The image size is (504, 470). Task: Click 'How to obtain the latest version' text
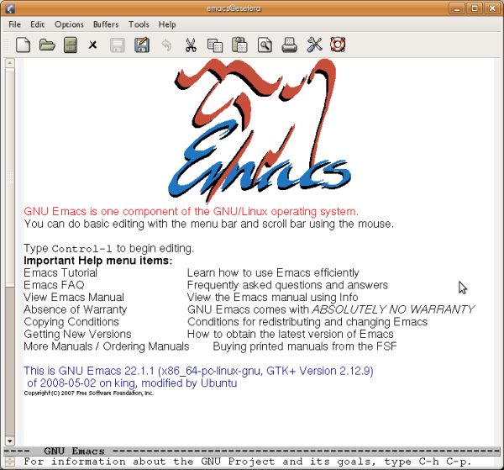tap(291, 334)
